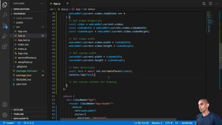Open the Explorer view in activity bar
The width and height of the screenshot is (222, 125).
point(5,5)
